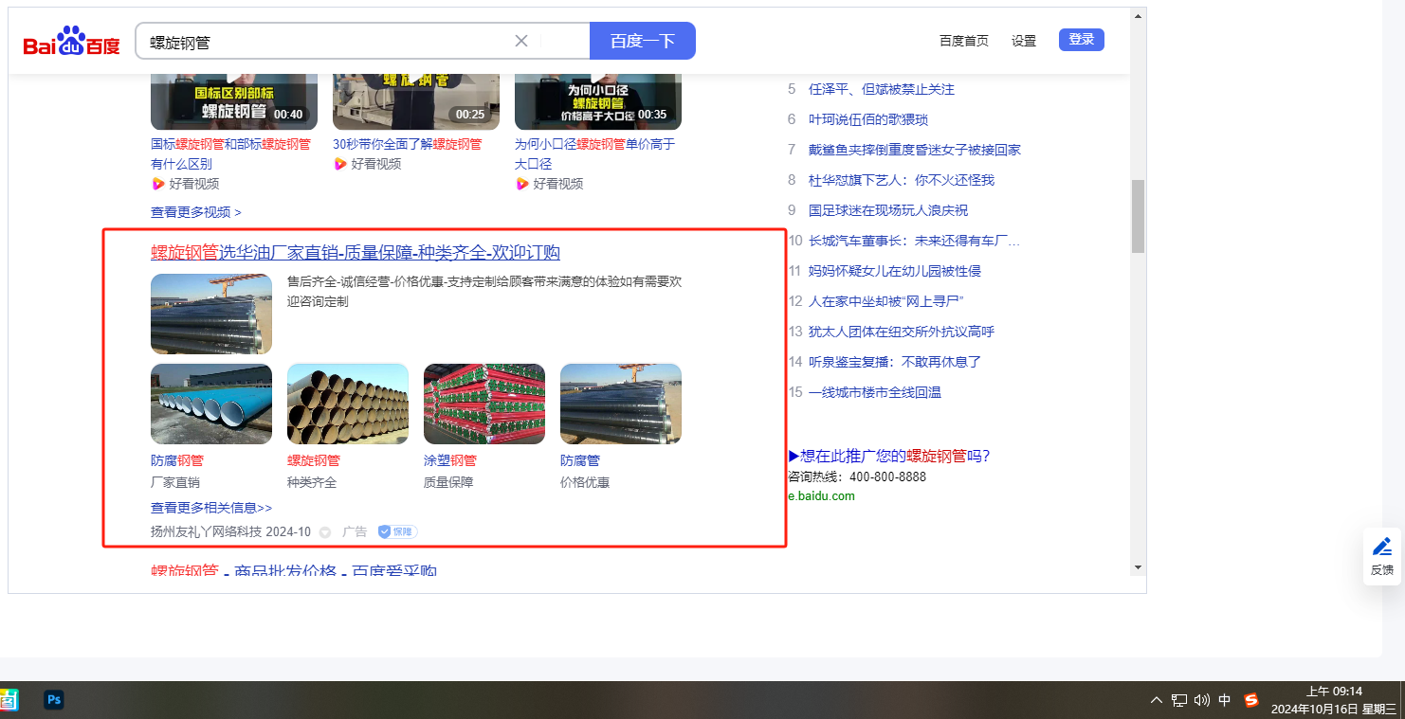
Task: Expand the hidden system tray icons chevron
Action: tap(1156, 700)
